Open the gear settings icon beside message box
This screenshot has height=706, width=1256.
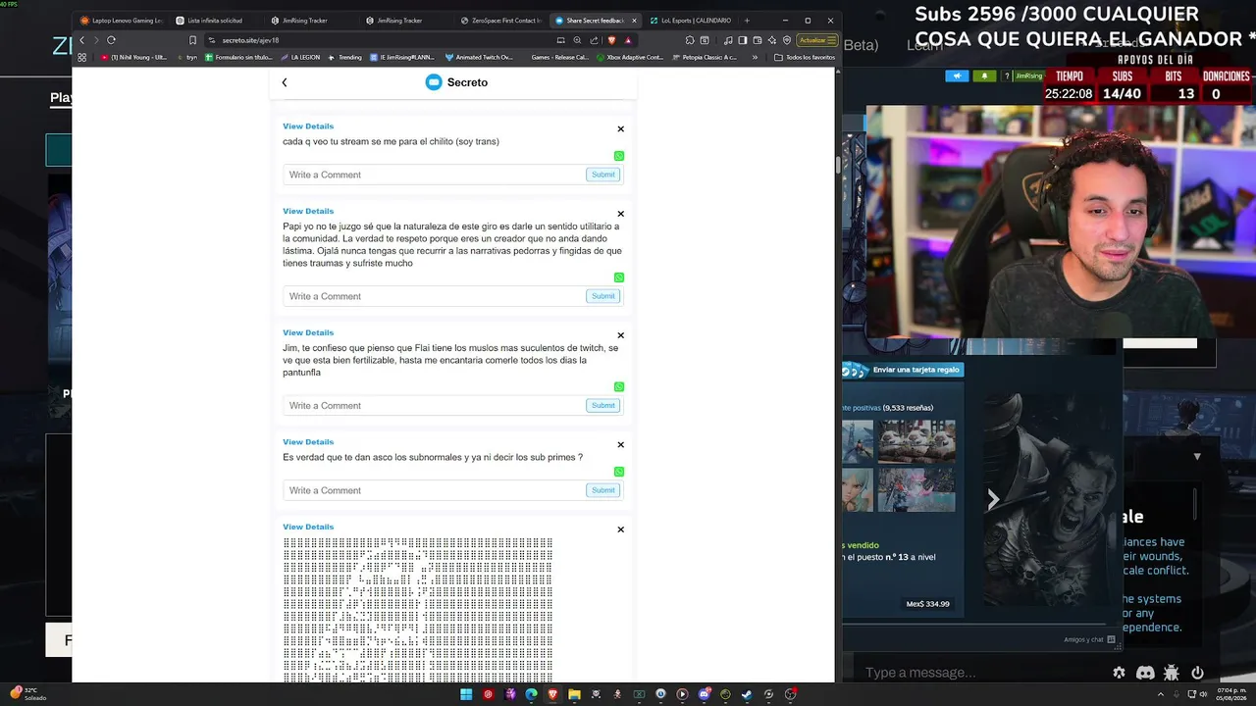coord(1119,673)
